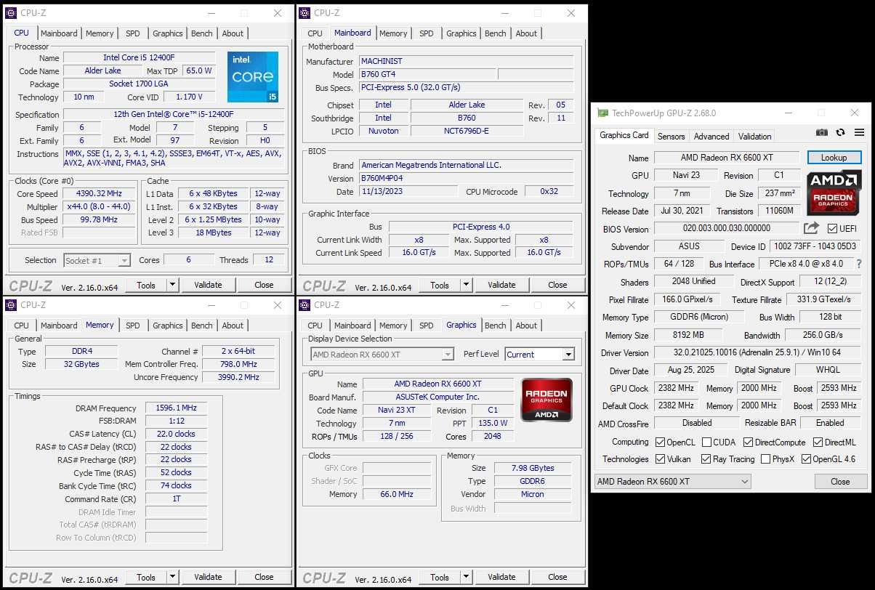Open Bench tab in the Mainboard CPU-Z window

click(x=496, y=33)
